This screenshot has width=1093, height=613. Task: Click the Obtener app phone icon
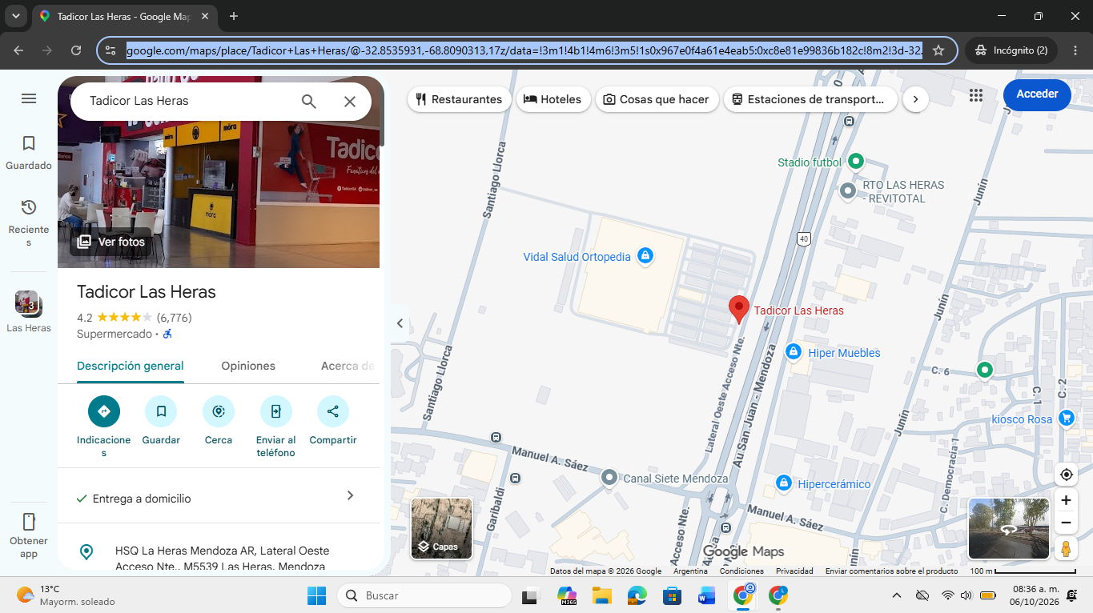coord(29,522)
